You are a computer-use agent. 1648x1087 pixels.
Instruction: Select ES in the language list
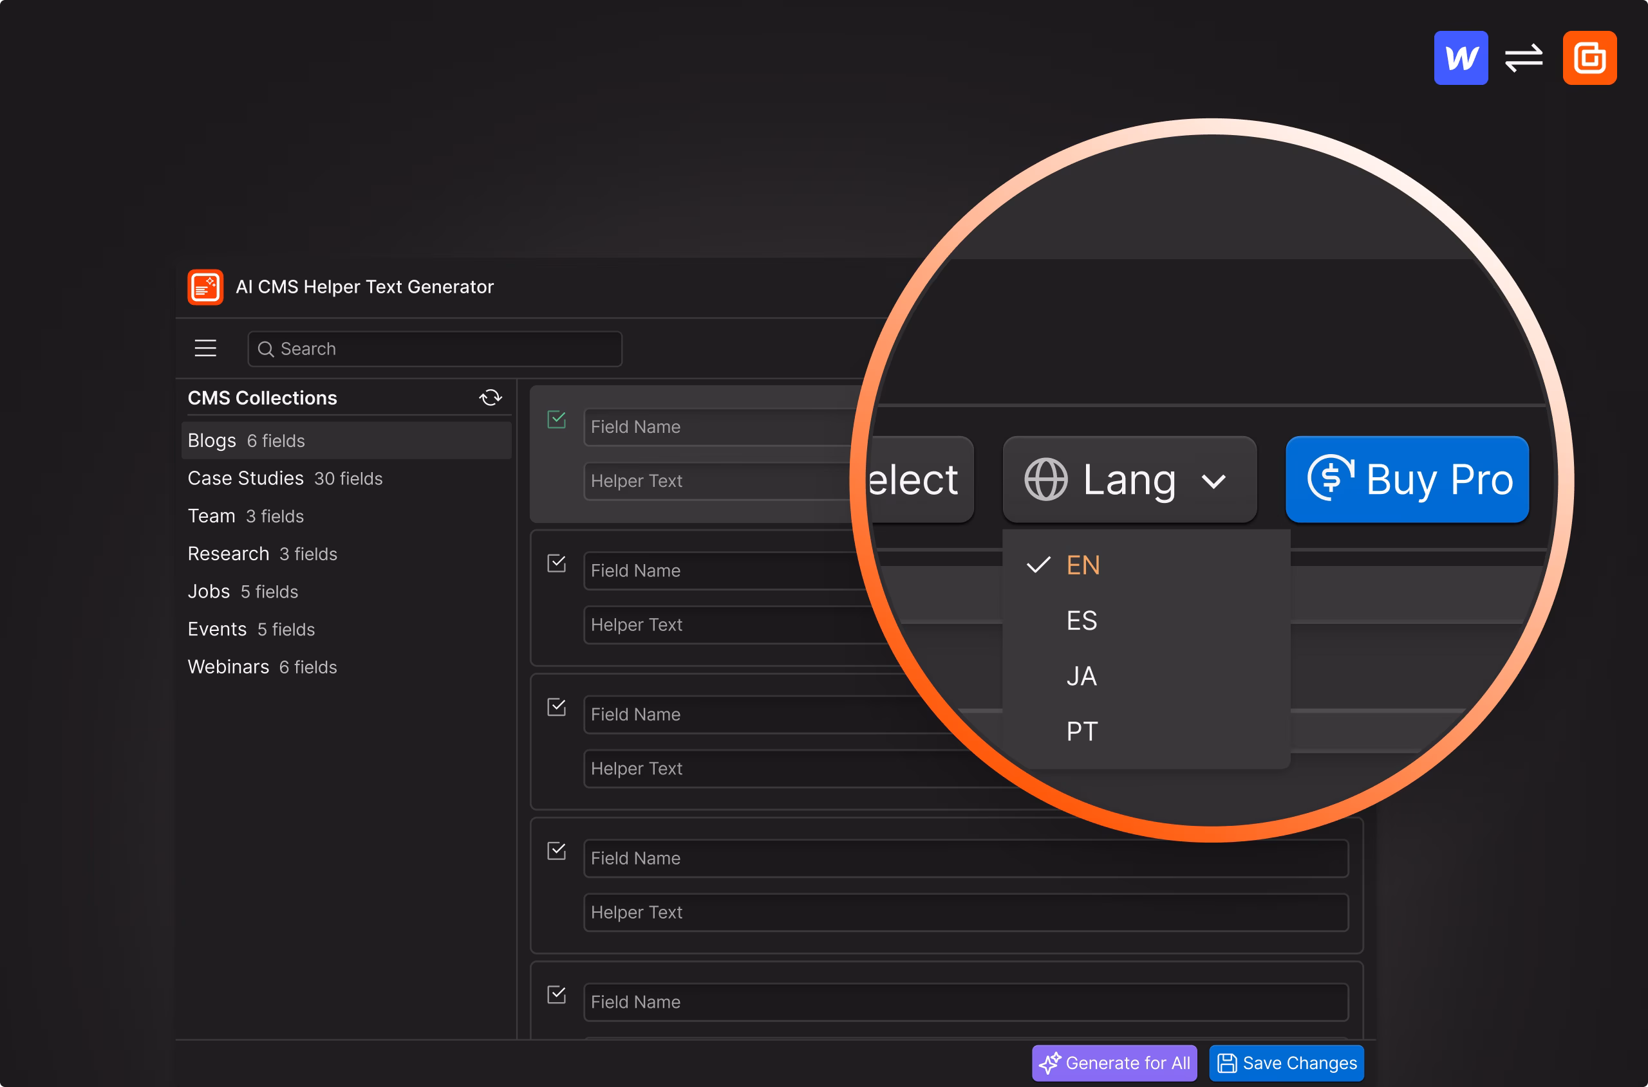(x=1081, y=621)
